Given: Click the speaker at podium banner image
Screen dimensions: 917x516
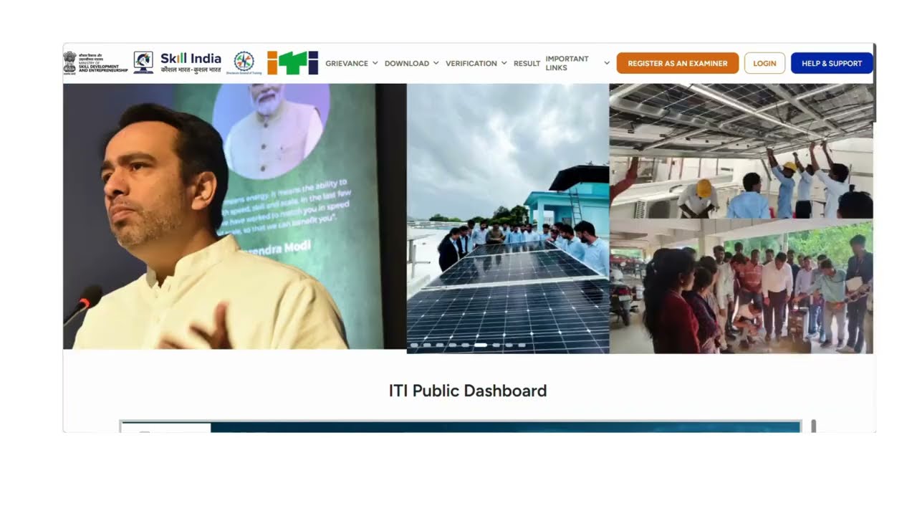Looking at the screenshot, I should (x=235, y=216).
